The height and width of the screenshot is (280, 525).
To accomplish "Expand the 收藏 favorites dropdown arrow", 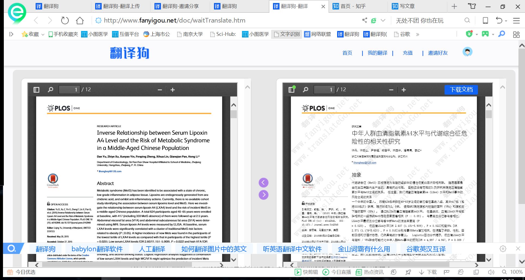I will (43, 34).
